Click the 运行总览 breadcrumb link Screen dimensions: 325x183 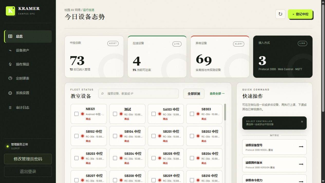89,10
